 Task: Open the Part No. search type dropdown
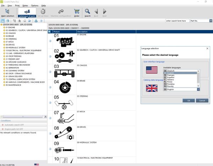click(x=211, y=21)
